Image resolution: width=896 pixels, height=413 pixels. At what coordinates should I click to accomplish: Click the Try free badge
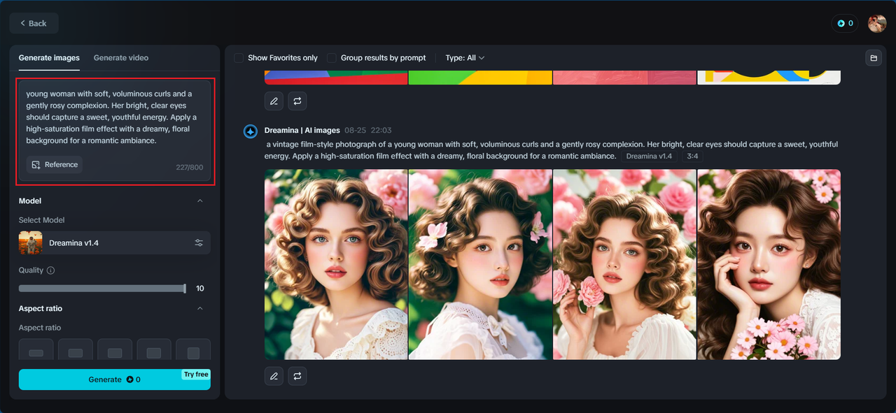tap(196, 375)
